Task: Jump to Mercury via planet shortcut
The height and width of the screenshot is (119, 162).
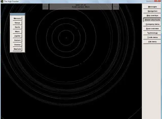Action: click(x=17, y=18)
